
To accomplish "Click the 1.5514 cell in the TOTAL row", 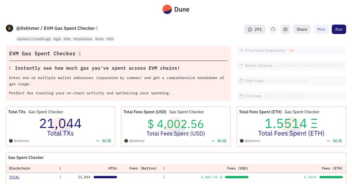I will point(310,177).
